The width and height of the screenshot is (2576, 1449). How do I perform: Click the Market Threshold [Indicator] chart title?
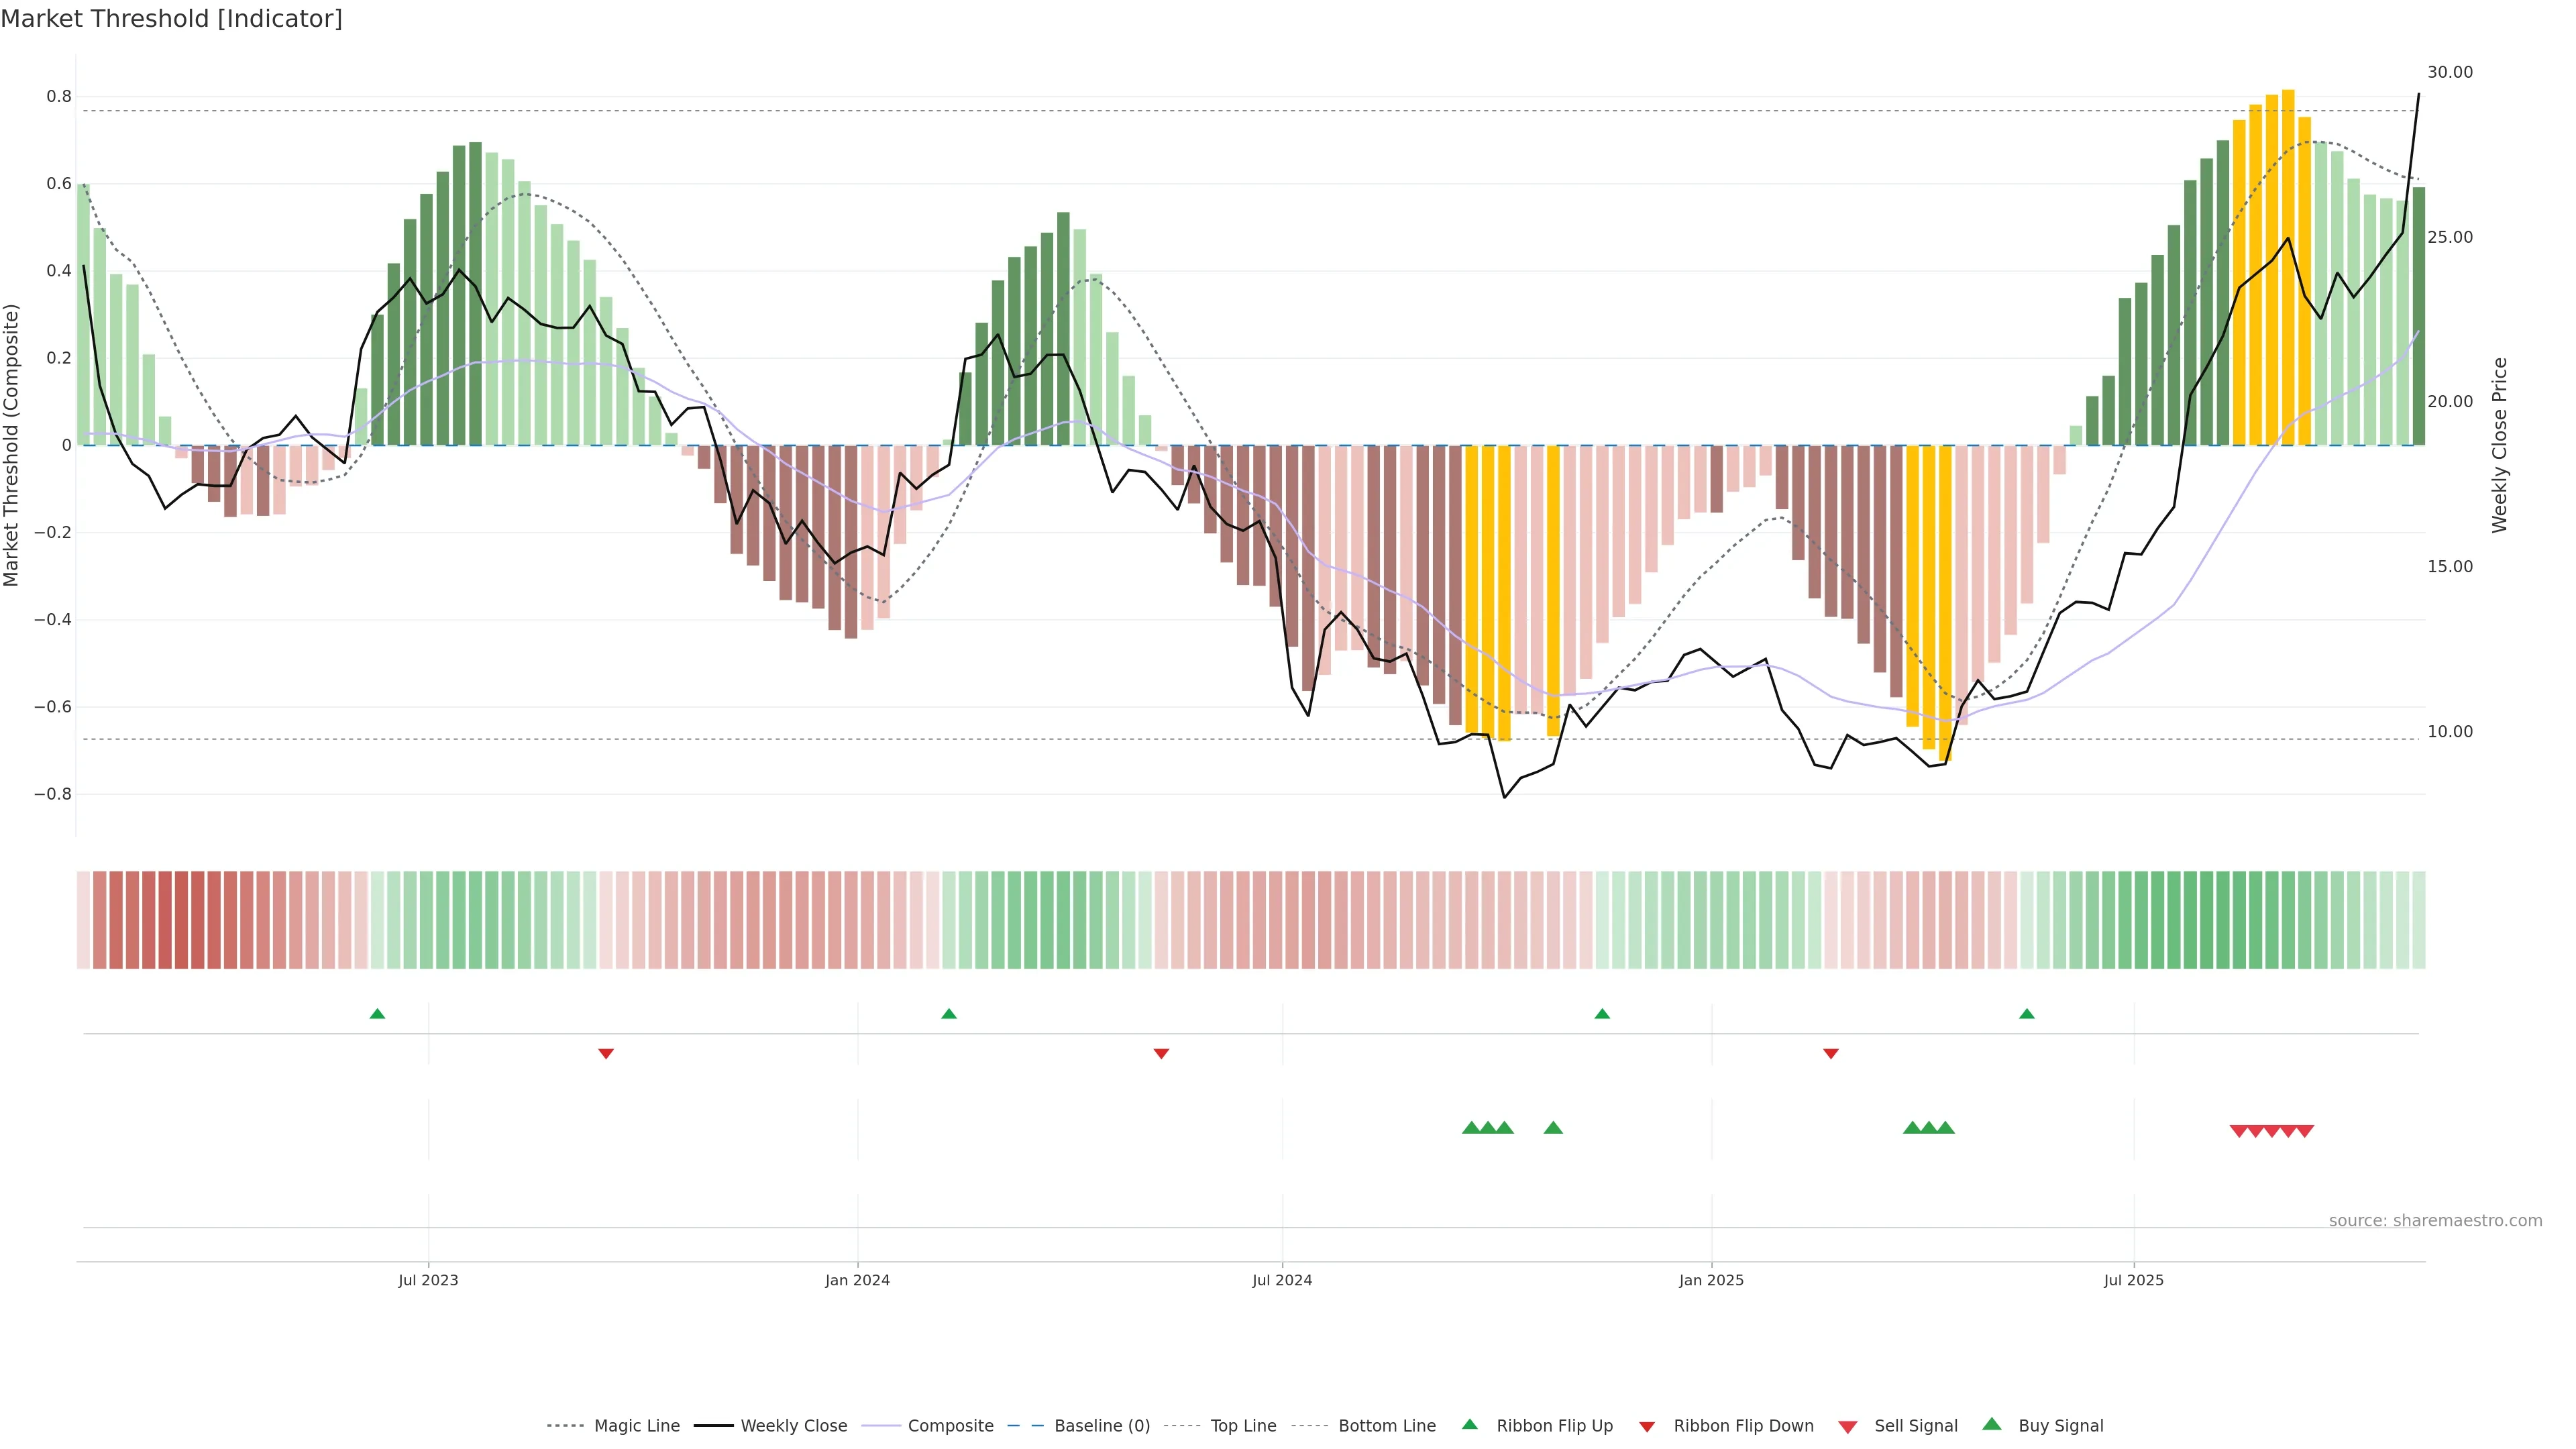[x=171, y=19]
